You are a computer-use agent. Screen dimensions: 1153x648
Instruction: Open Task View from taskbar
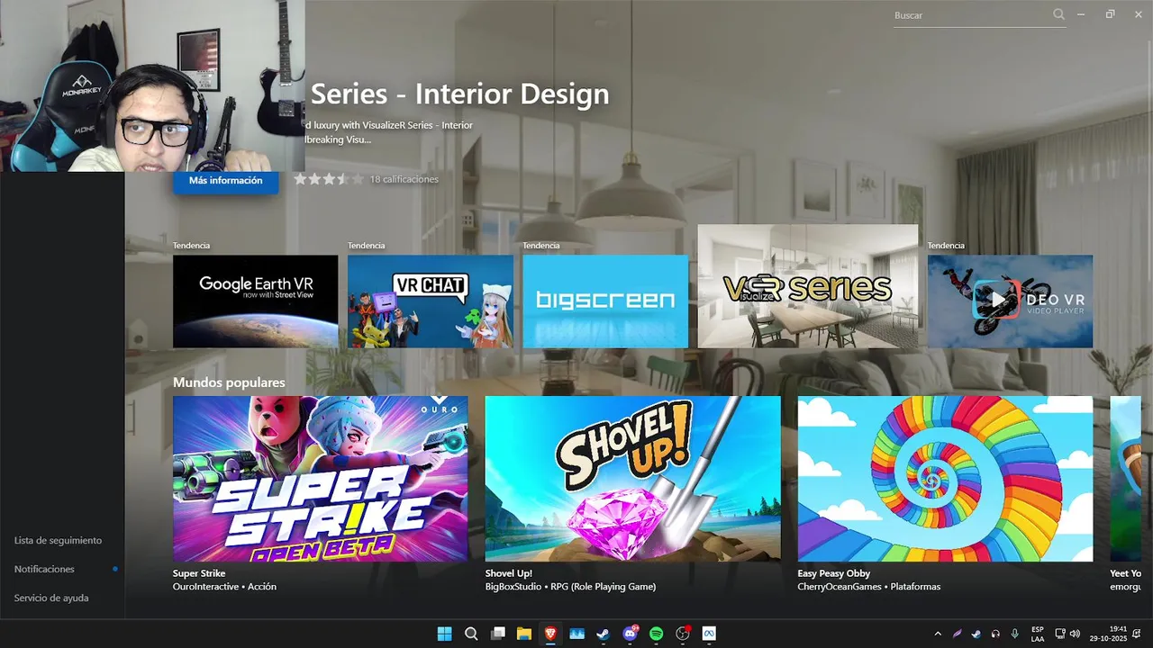pyautogui.click(x=497, y=634)
